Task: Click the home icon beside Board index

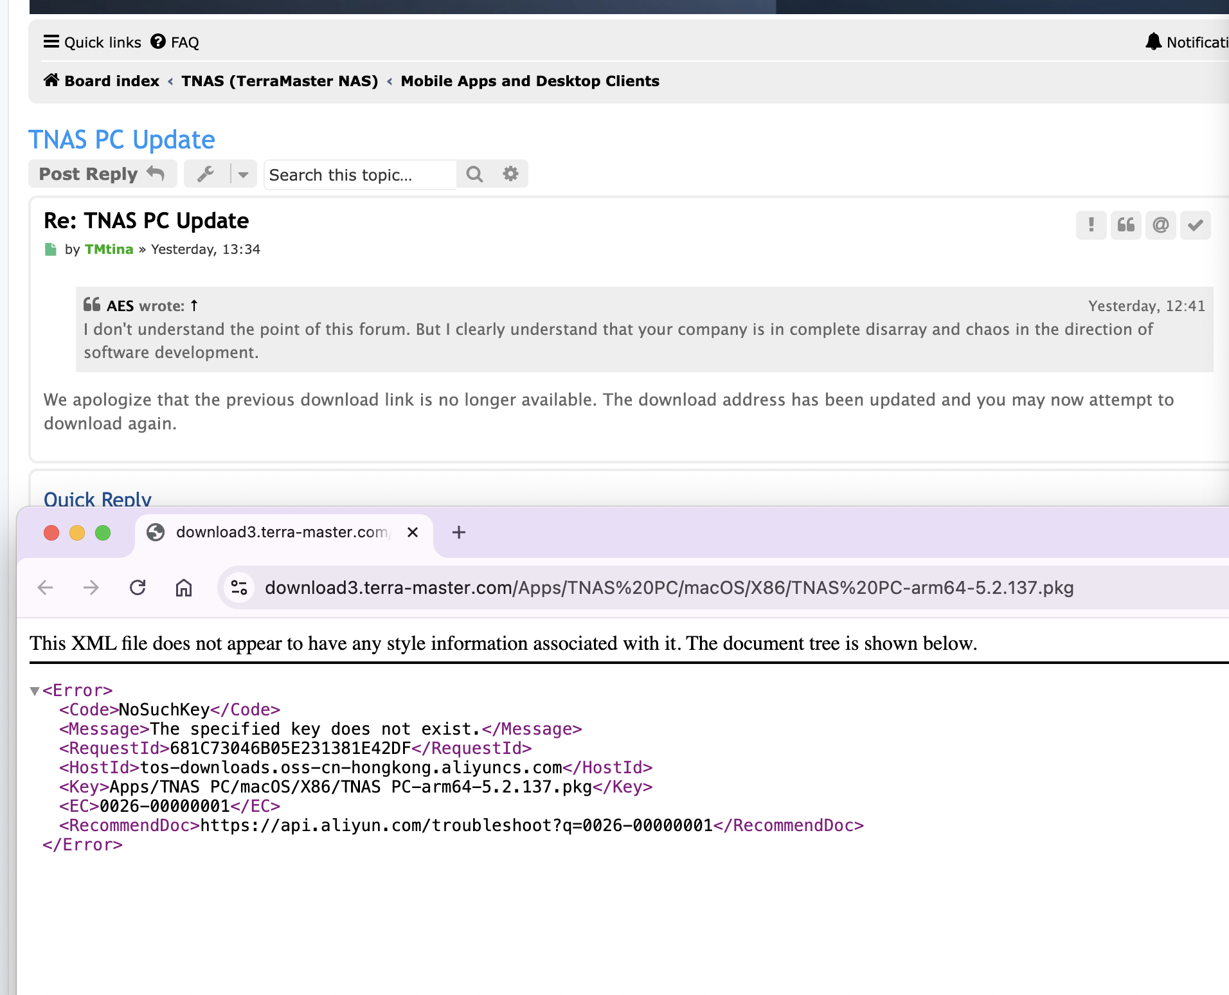Action: 51,80
